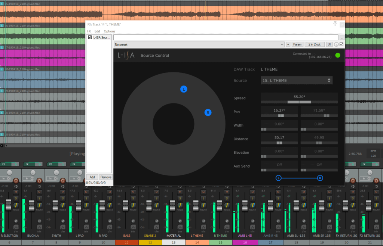The height and width of the screenshot is (246, 383).
Task: Open the FX menu in the FX window
Action: 89,31
